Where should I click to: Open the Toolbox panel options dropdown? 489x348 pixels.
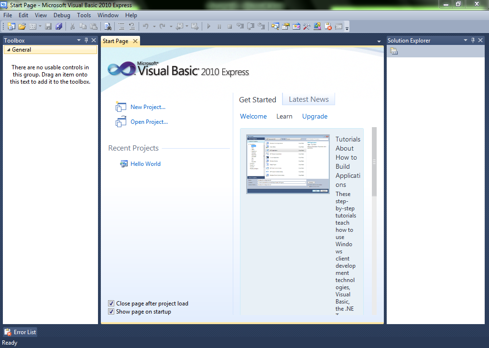pyautogui.click(x=79, y=40)
